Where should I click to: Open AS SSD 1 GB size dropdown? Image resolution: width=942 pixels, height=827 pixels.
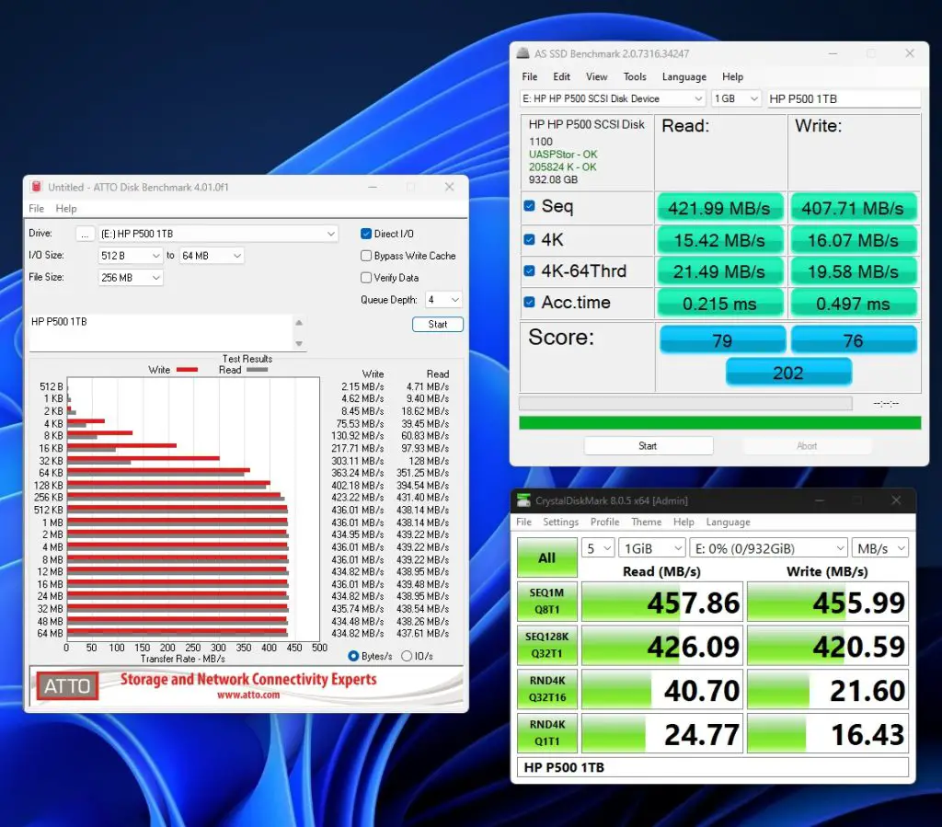[x=737, y=98]
